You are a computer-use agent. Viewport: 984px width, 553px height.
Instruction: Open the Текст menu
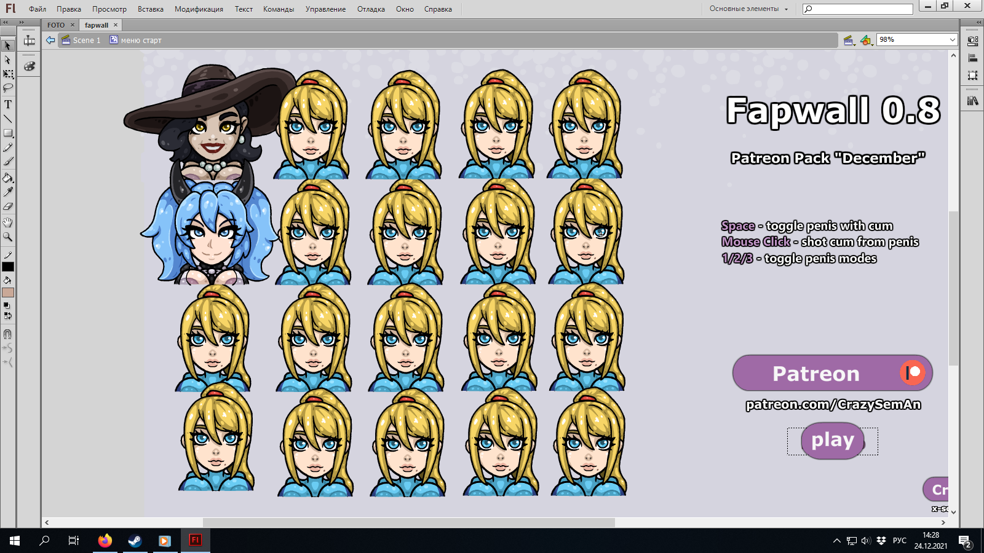pyautogui.click(x=244, y=9)
